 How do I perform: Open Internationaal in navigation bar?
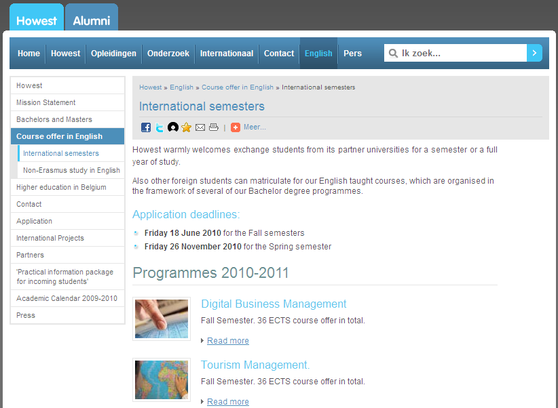tap(227, 54)
